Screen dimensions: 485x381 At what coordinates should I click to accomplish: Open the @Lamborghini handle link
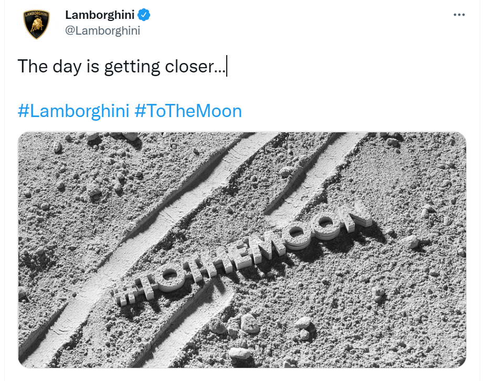[102, 30]
